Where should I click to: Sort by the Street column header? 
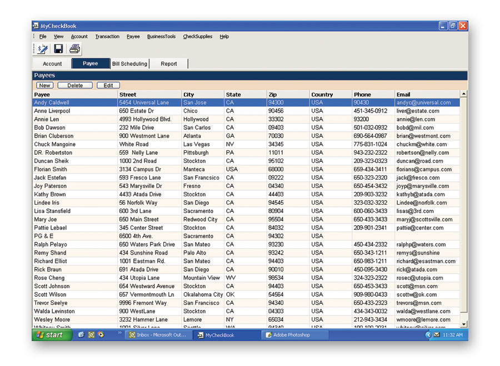(149, 94)
